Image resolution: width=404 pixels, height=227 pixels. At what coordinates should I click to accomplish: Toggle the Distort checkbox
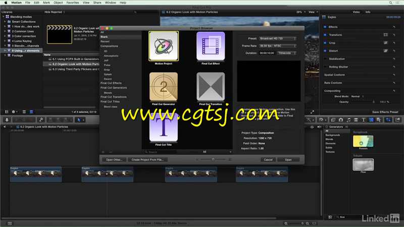[x=325, y=51]
